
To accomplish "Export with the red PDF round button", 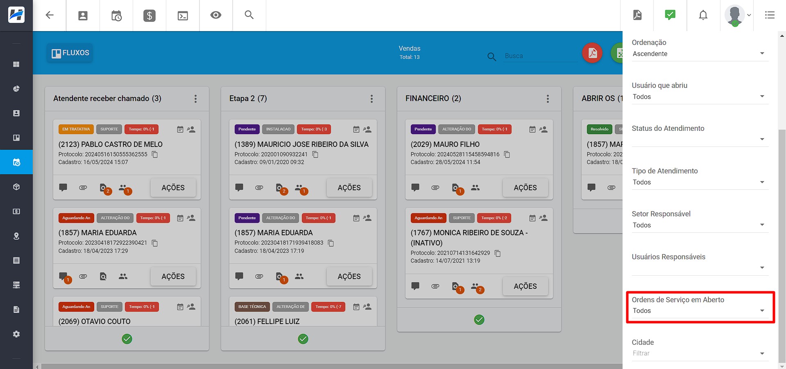I will [x=592, y=53].
